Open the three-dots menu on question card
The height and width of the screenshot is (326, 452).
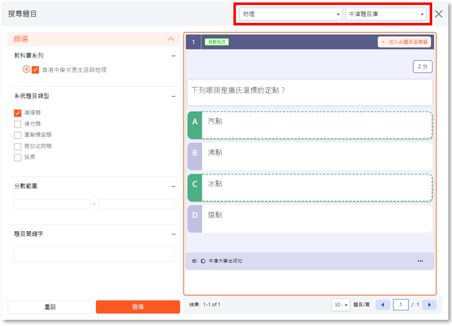tap(420, 261)
